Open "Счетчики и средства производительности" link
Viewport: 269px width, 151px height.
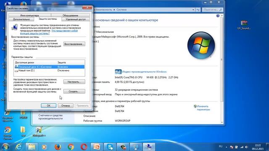click(x=50, y=117)
